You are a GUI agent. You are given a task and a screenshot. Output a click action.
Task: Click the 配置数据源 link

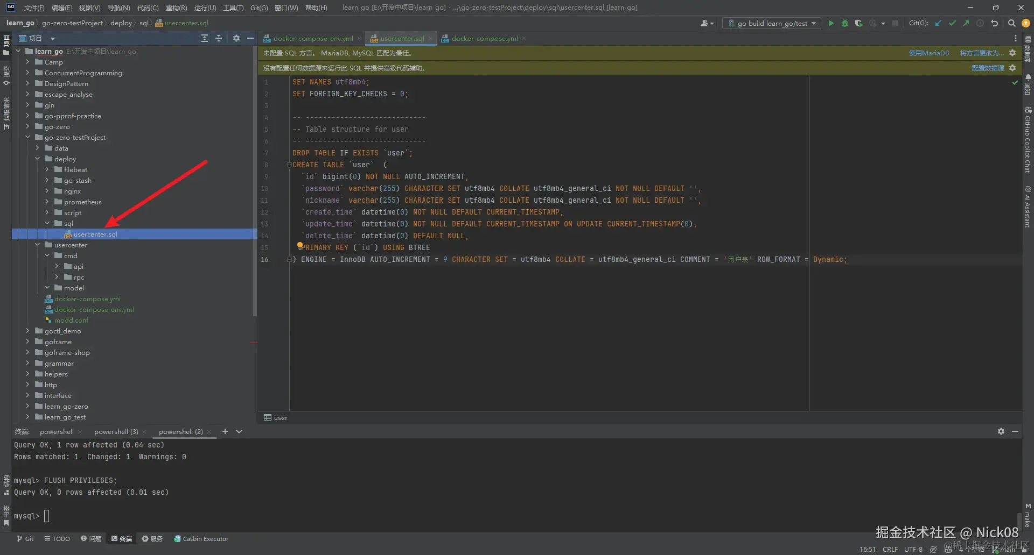pyautogui.click(x=988, y=68)
